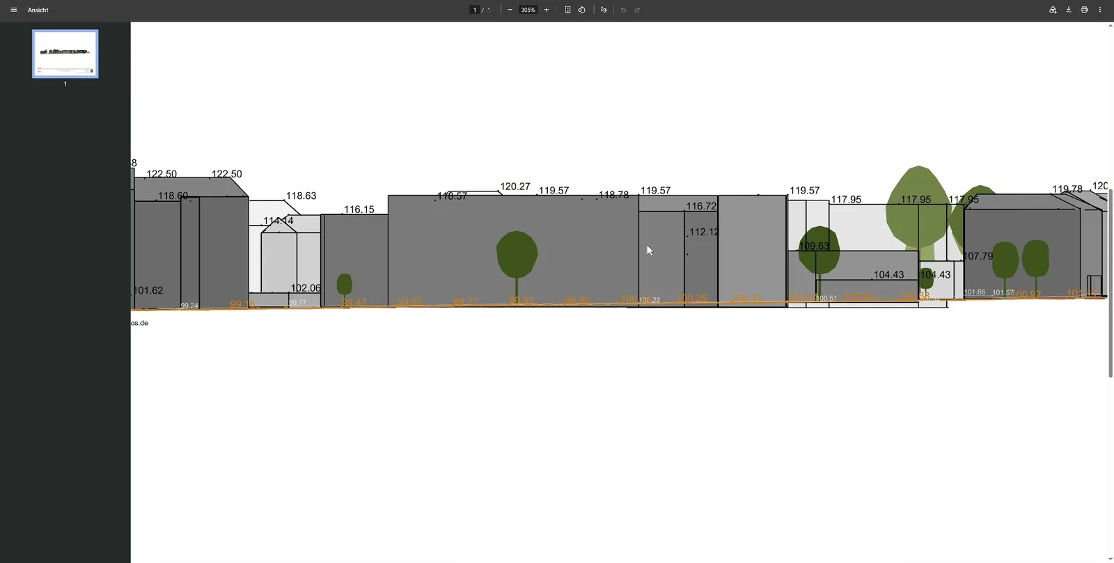
Task: Click the '118.60' elevation label
Action: click(173, 196)
